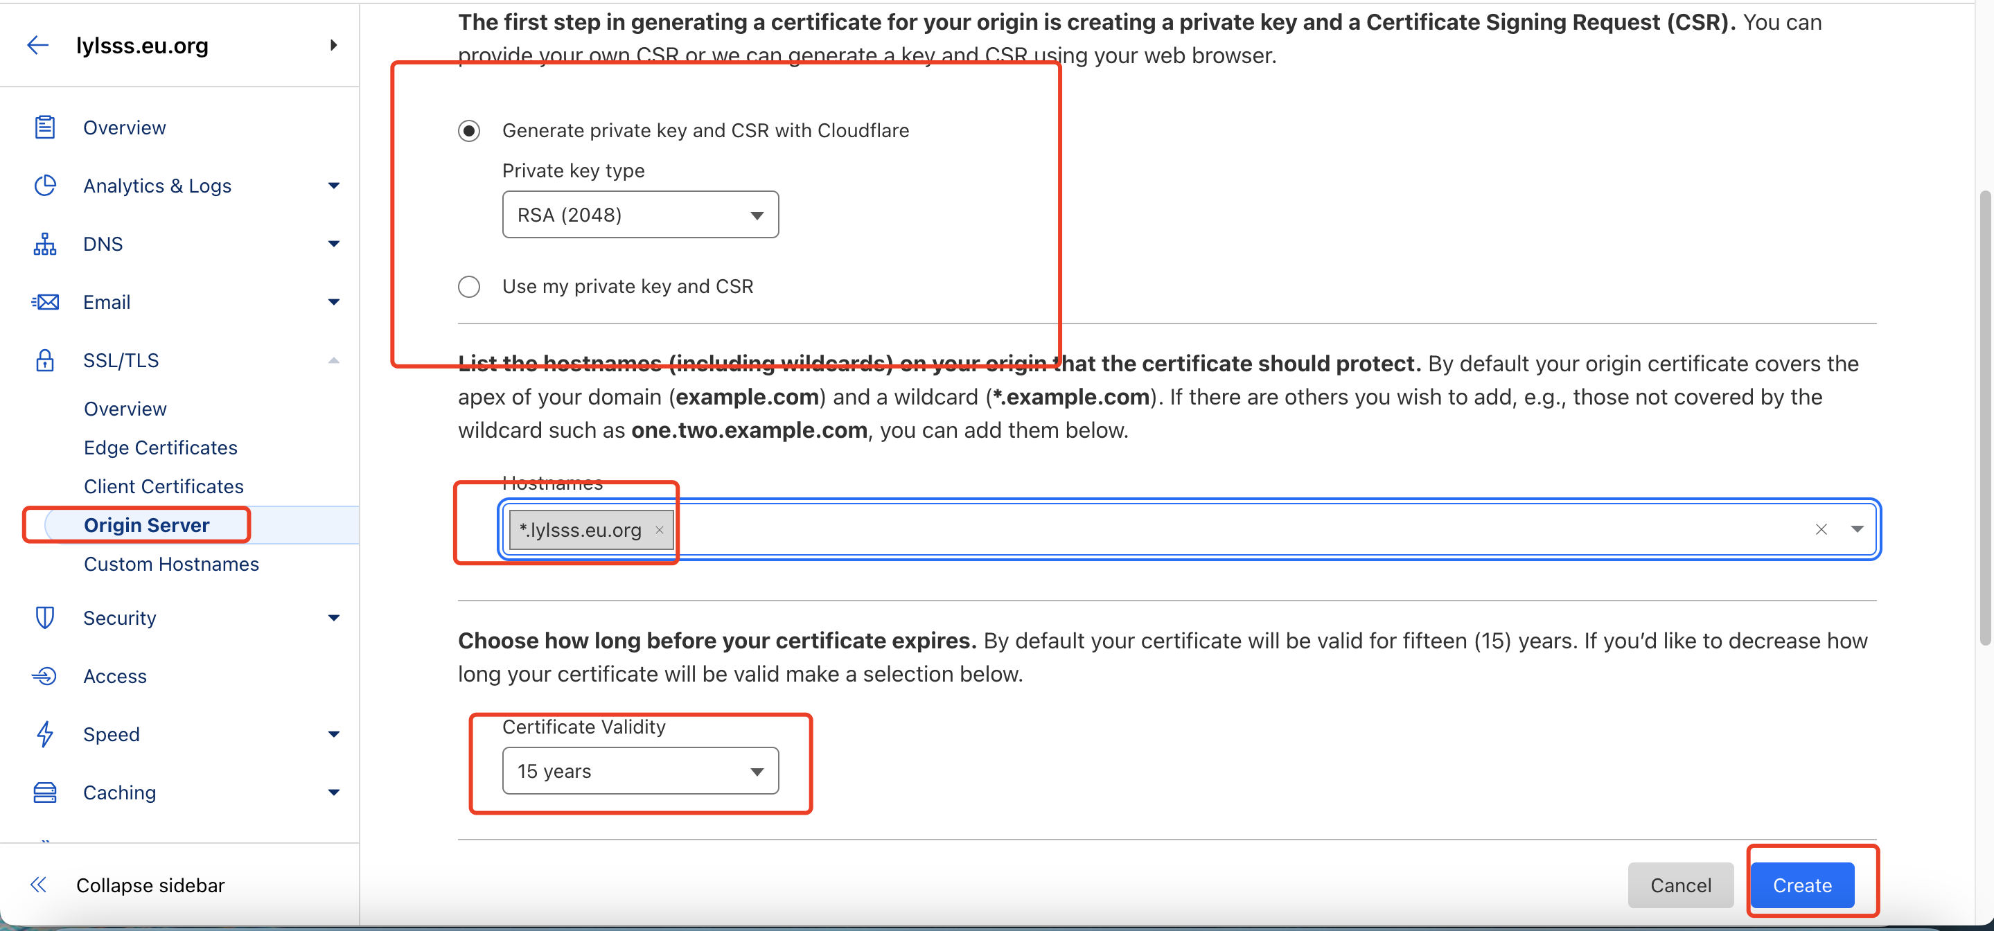Select Generate private key and CSR with Cloudflare
This screenshot has width=1994, height=931.
tap(469, 131)
